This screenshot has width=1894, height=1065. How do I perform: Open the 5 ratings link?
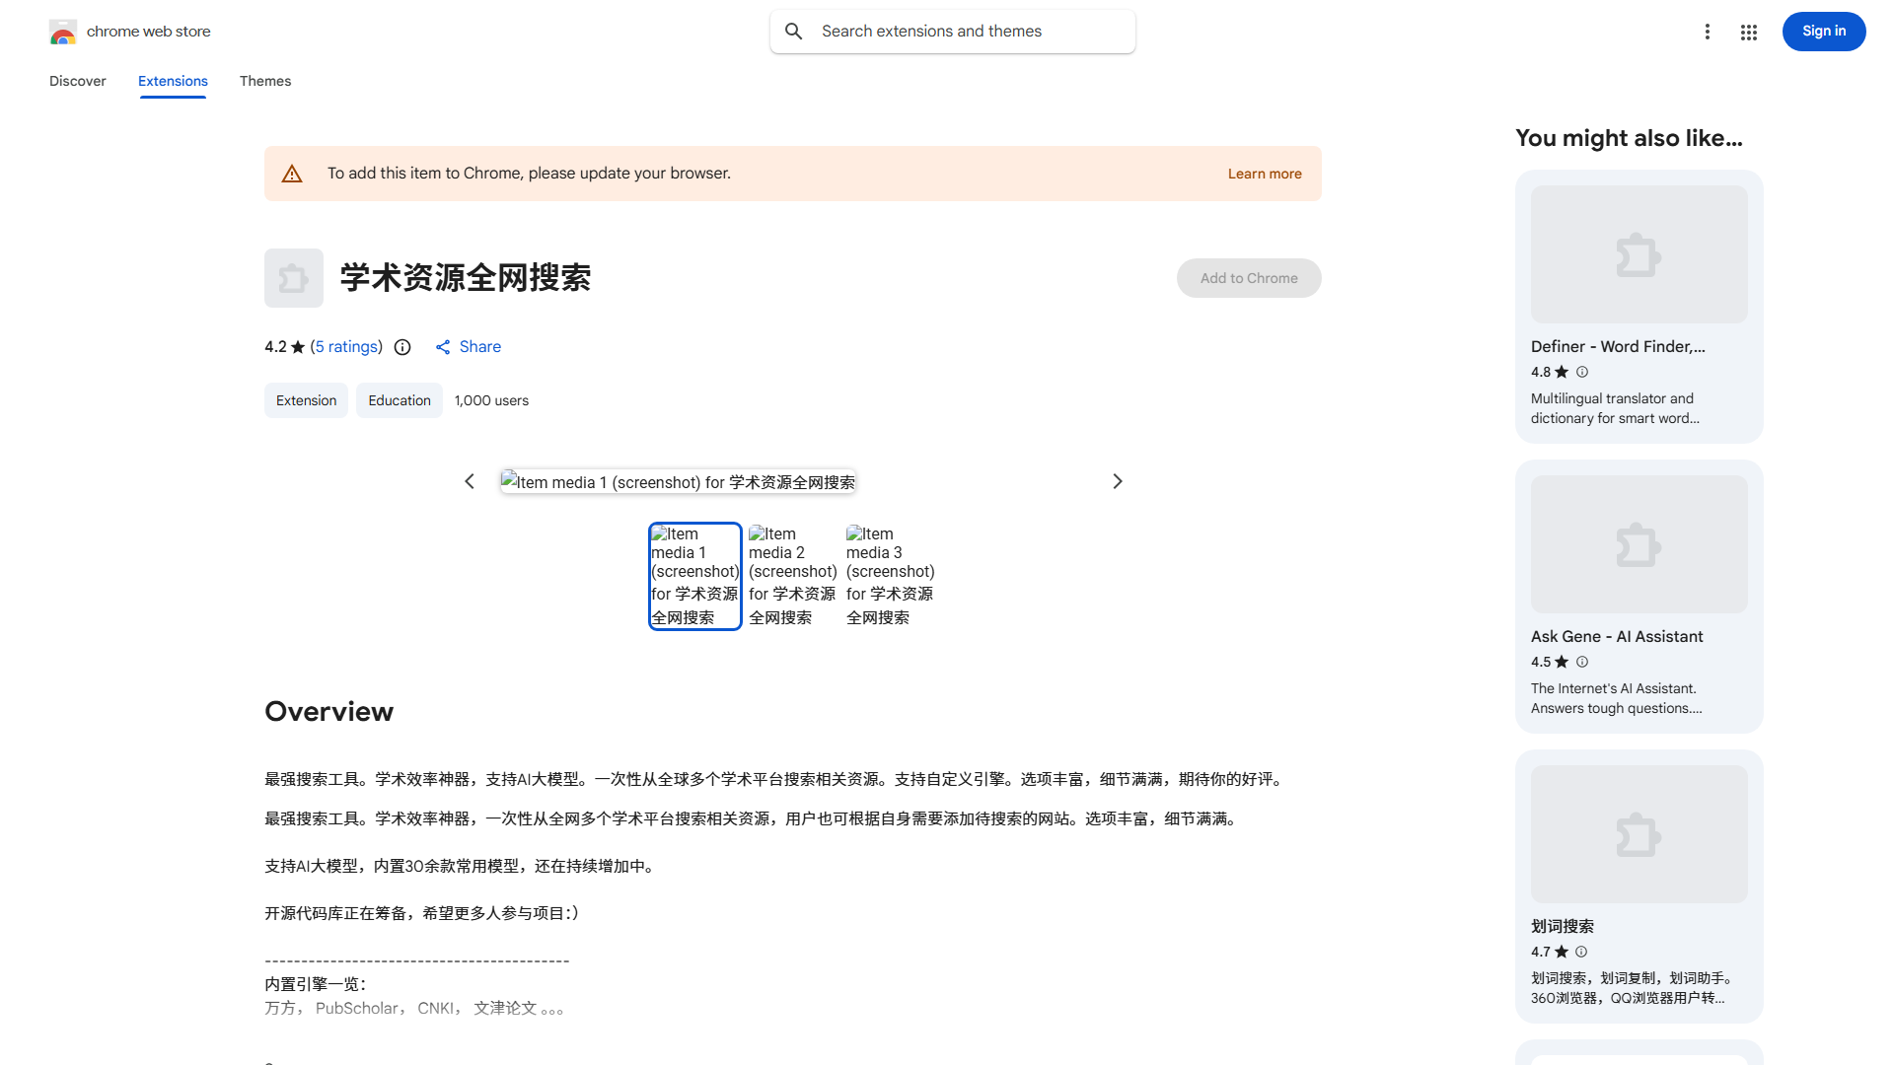pyautogui.click(x=345, y=347)
